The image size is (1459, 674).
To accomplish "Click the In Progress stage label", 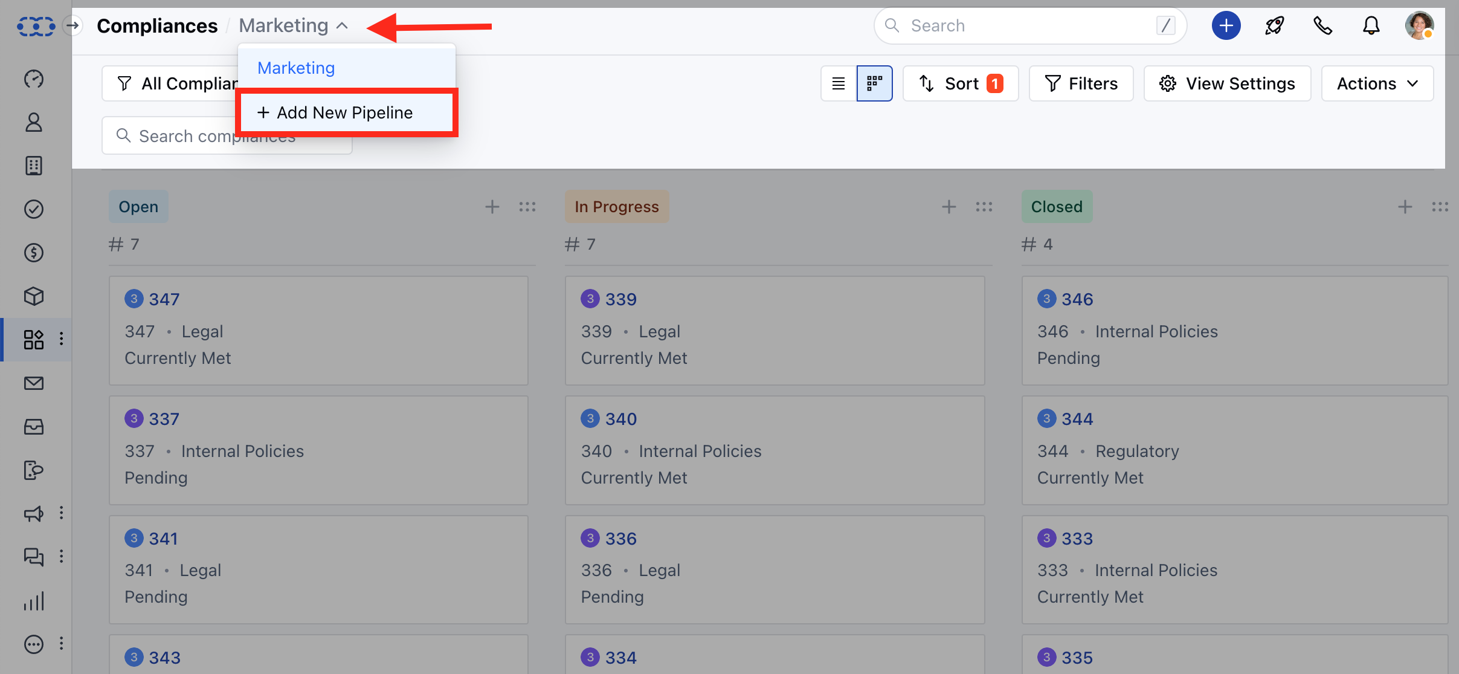I will point(617,207).
